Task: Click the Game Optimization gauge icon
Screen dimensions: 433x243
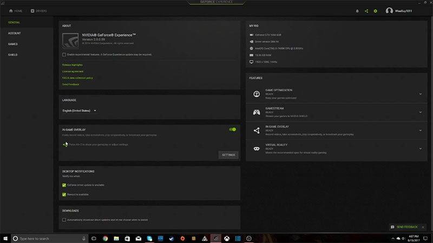Action: 256,94
